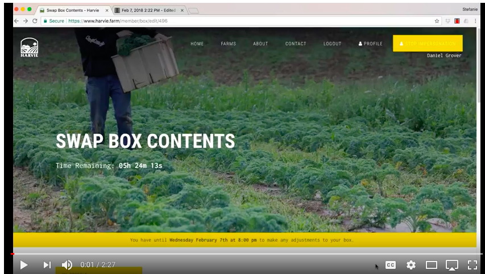Skip to the next video
Screen dimensions: 485x274
tap(47, 265)
